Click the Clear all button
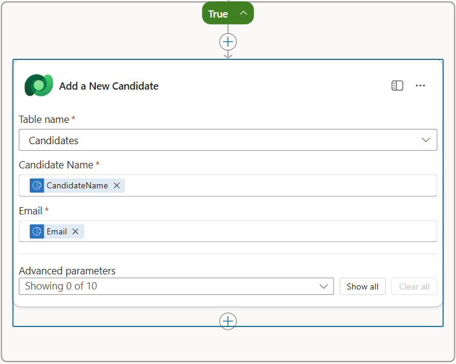This screenshot has height=364, width=456. (414, 286)
